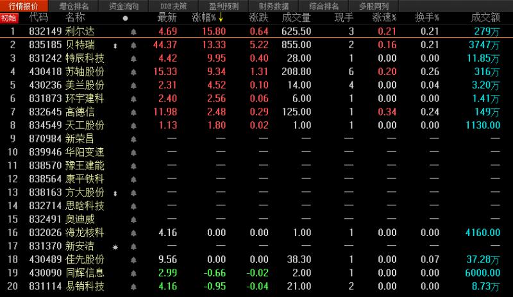This screenshot has height=297, width=513.
Task: Click the bell icon for 同辉信息
Action: coord(133,274)
